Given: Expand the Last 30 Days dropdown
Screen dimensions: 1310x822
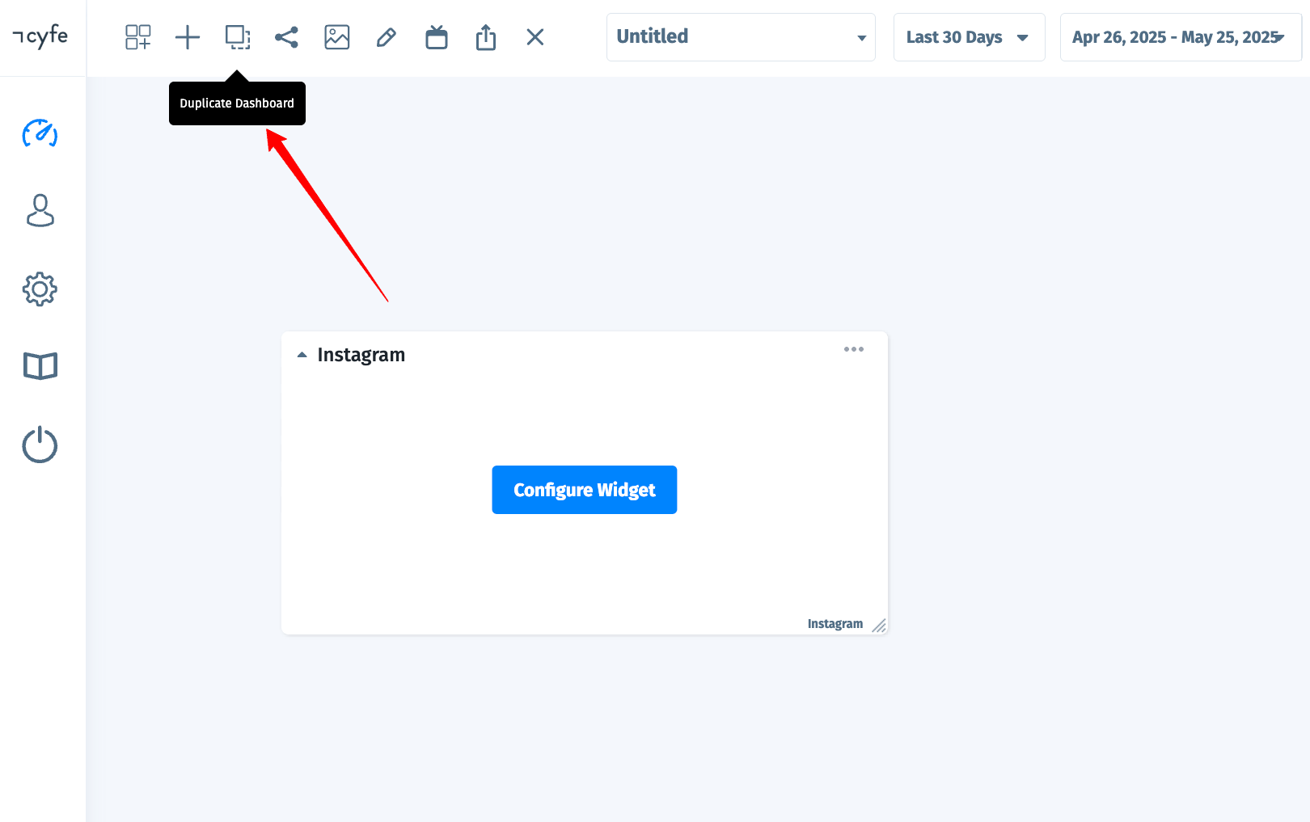Looking at the screenshot, I should (x=968, y=37).
